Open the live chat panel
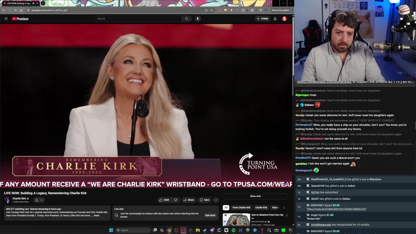Image resolution: width=416 pixels, height=234 pixels. point(210,215)
